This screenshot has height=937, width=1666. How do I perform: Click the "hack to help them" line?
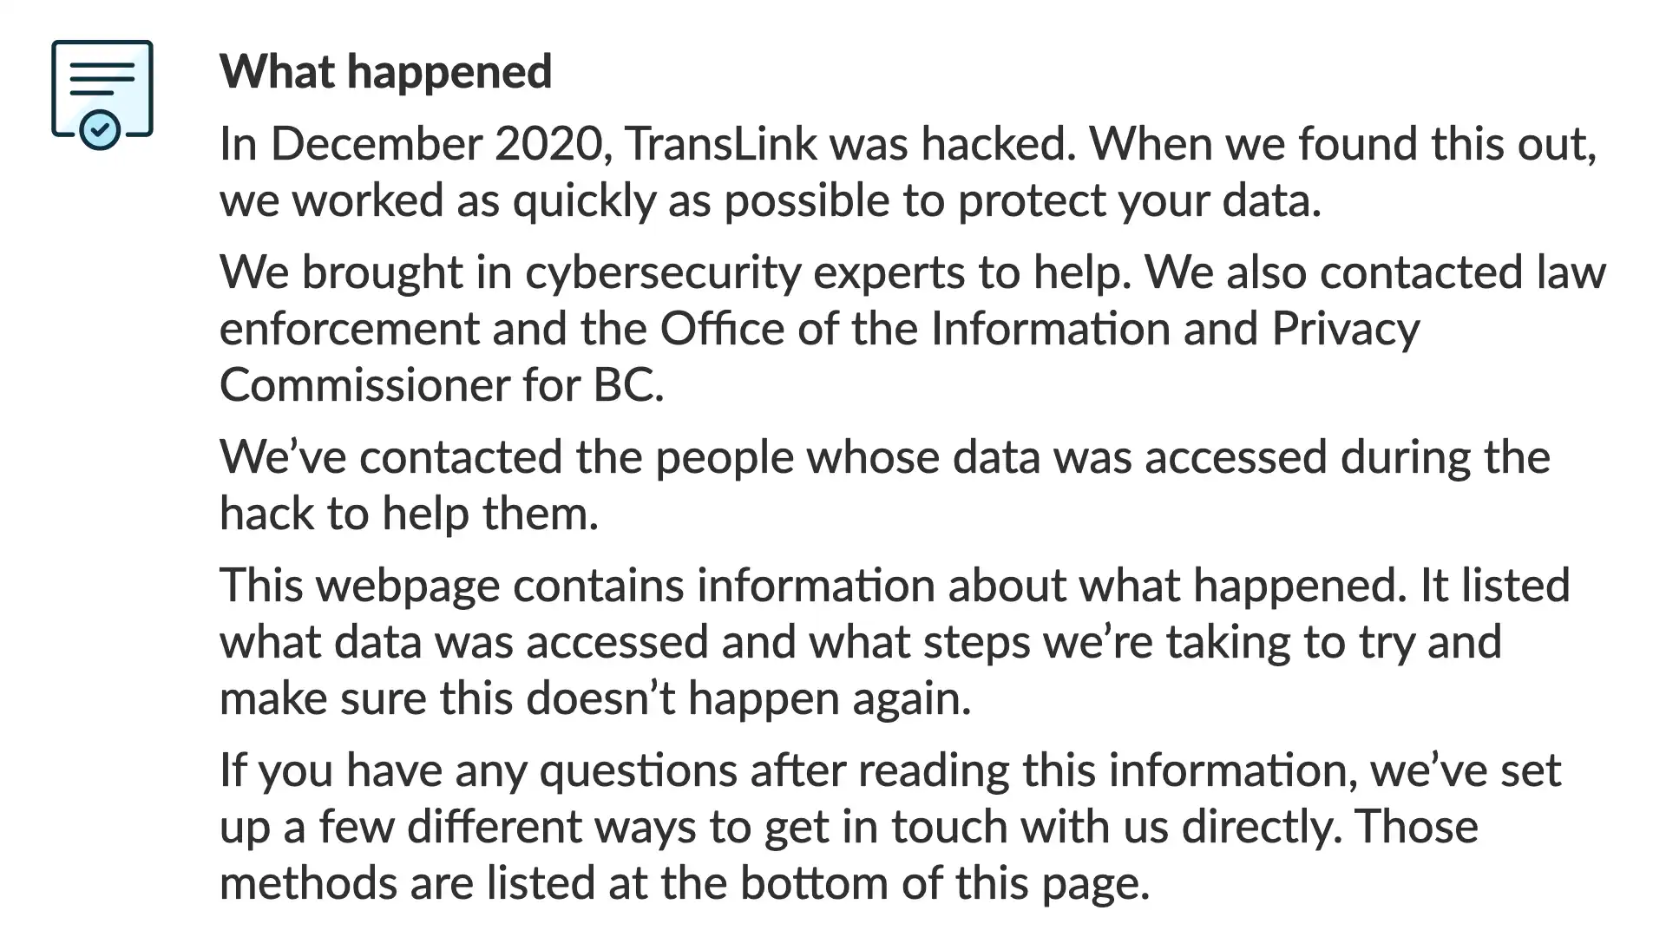[x=409, y=514]
